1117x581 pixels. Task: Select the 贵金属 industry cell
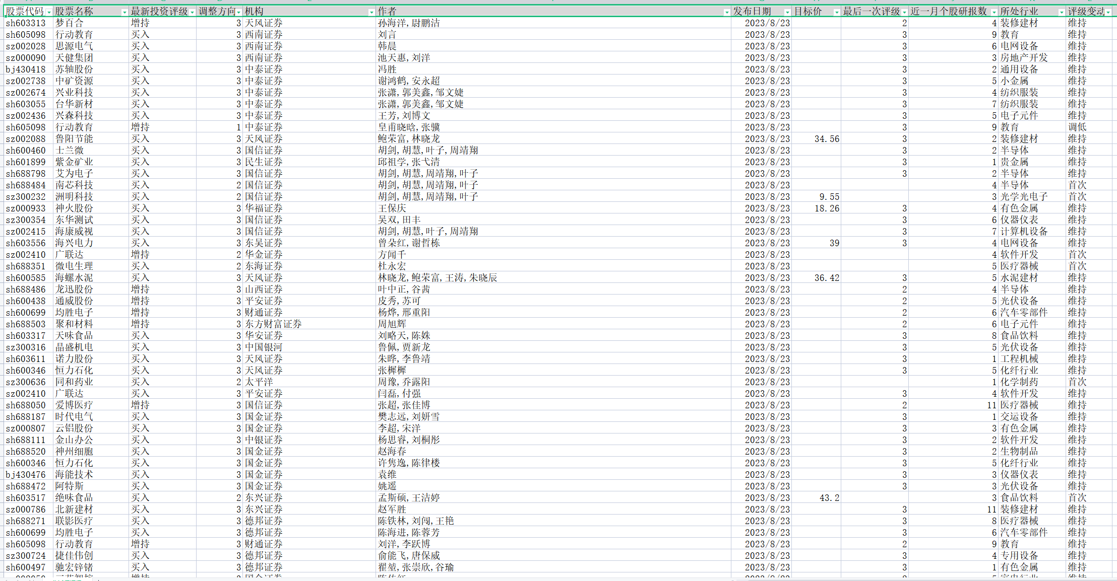point(1032,162)
